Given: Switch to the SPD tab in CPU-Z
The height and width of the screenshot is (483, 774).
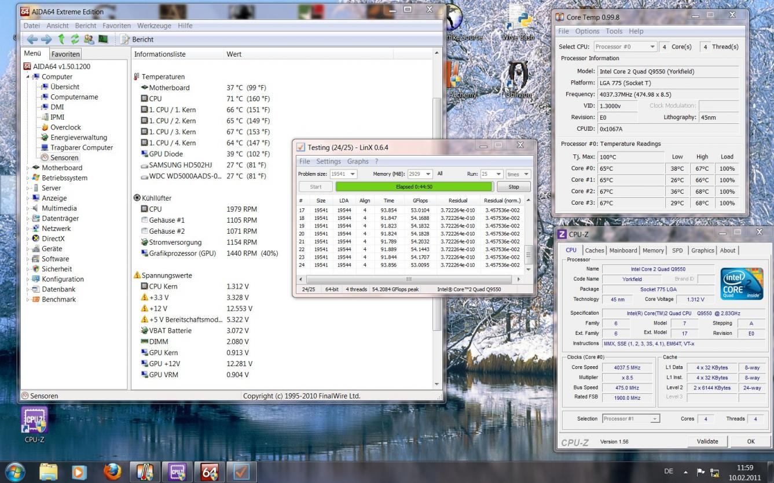Looking at the screenshot, I should click(677, 250).
